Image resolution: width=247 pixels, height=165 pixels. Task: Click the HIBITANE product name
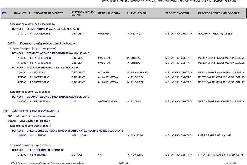(40, 155)
